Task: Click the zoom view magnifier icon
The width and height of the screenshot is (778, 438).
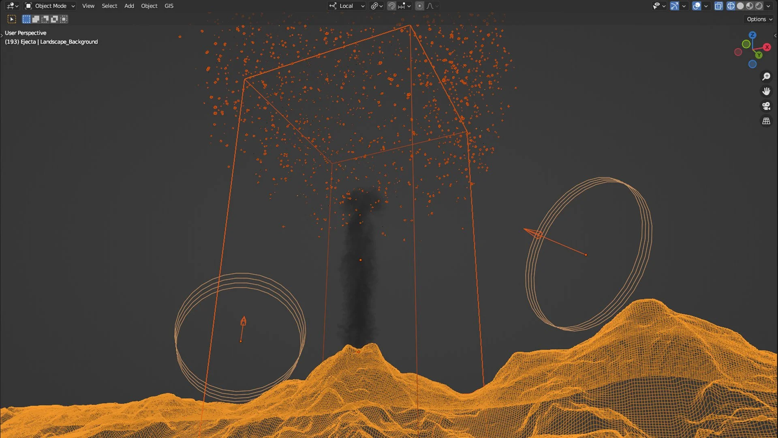Action: pyautogui.click(x=766, y=76)
